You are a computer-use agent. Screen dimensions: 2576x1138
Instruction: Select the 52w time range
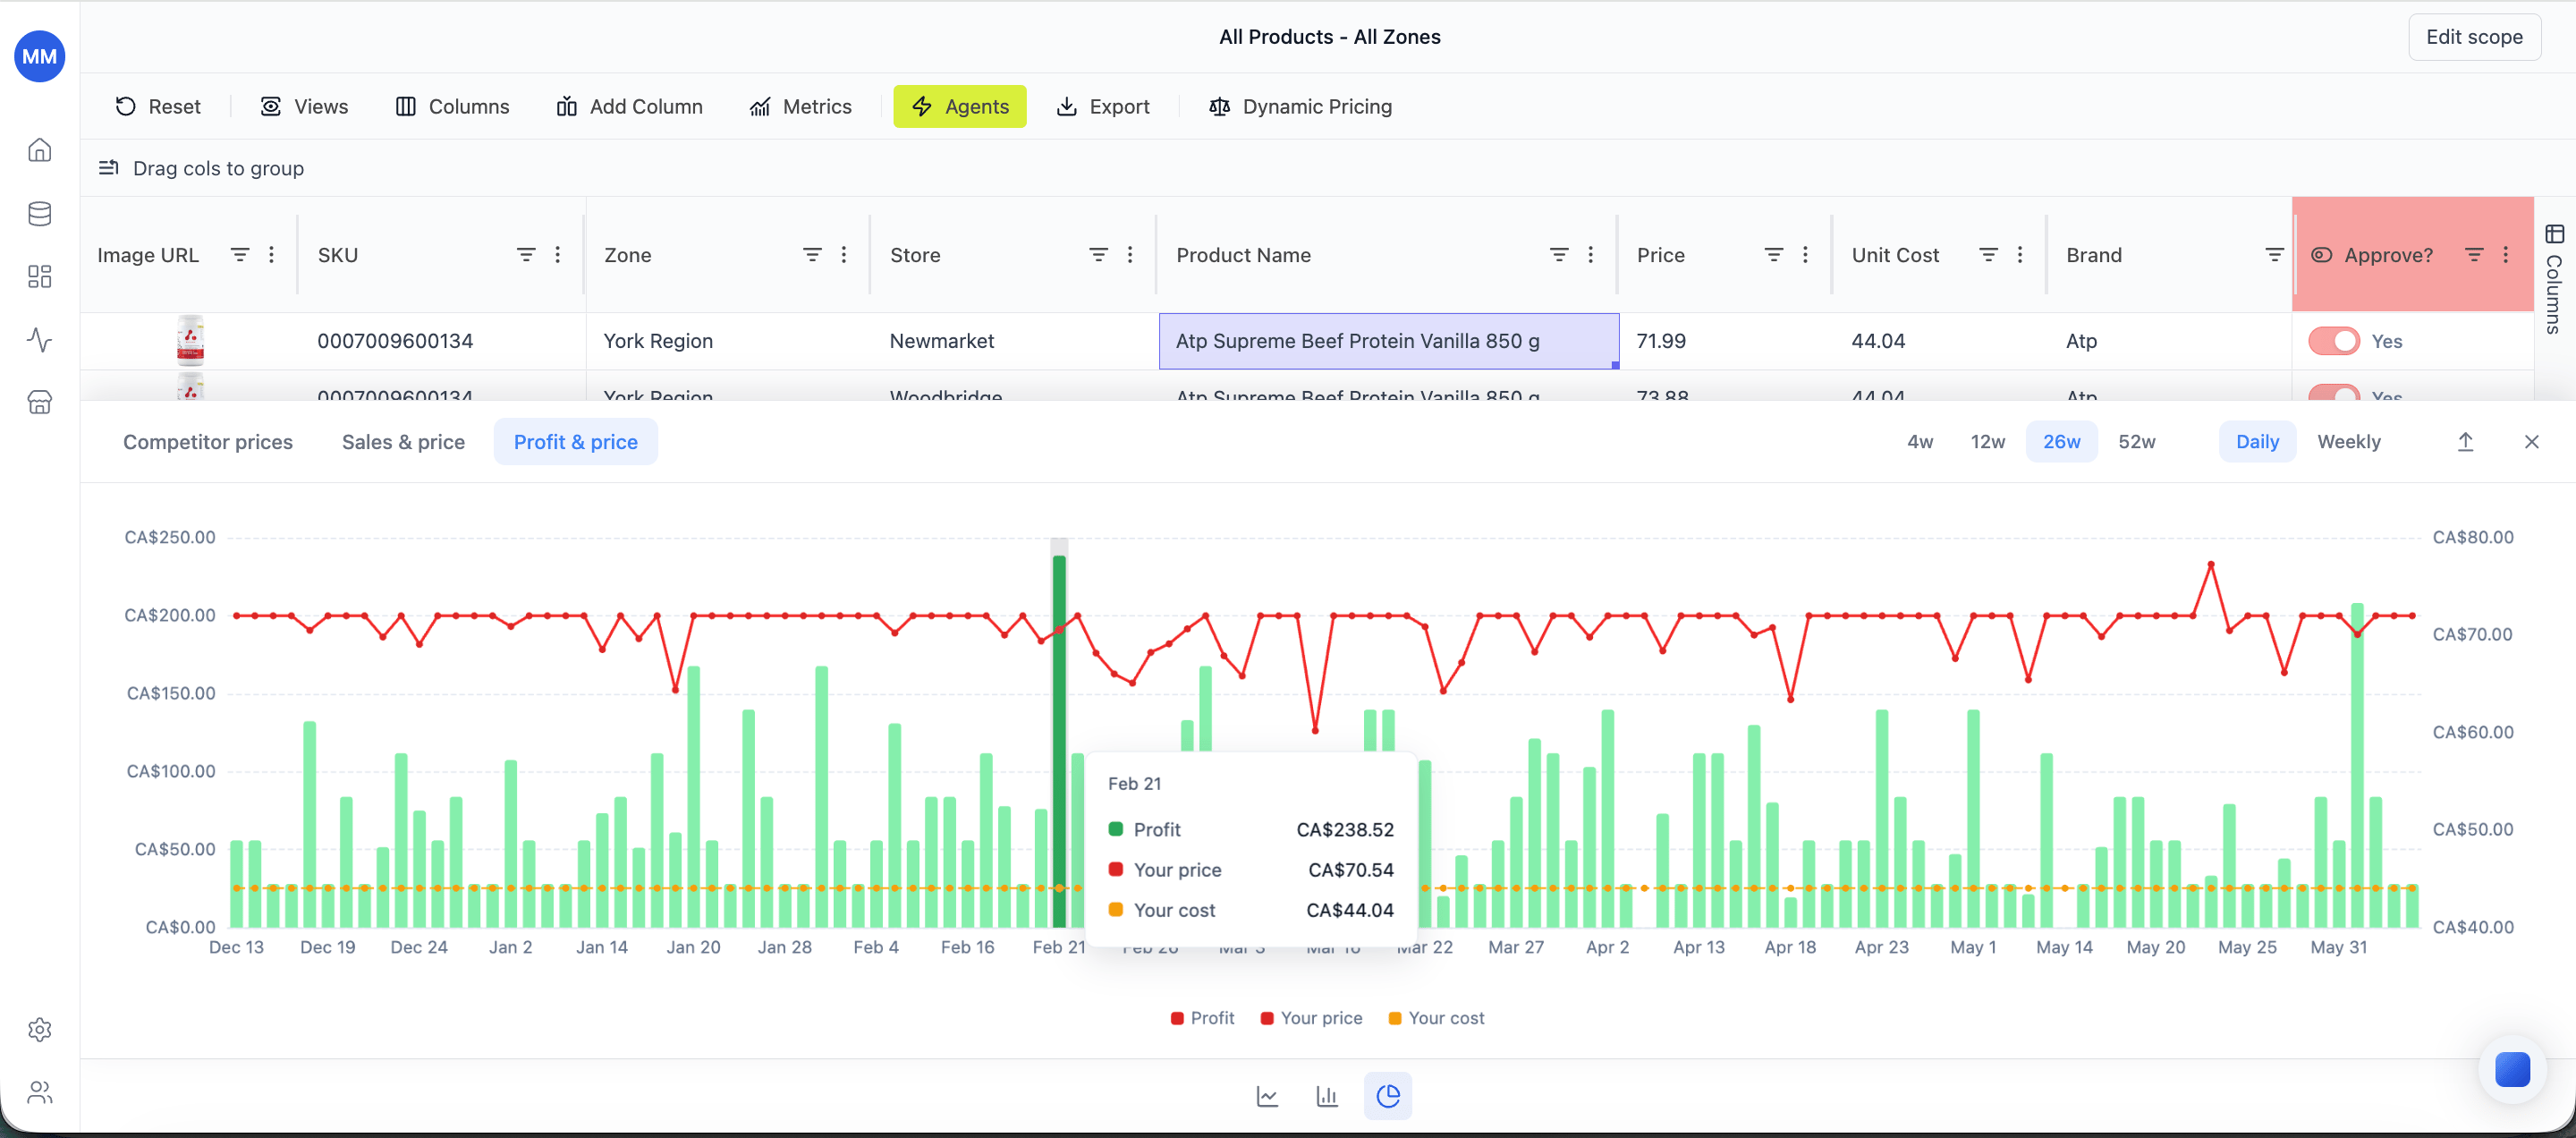coord(2136,442)
